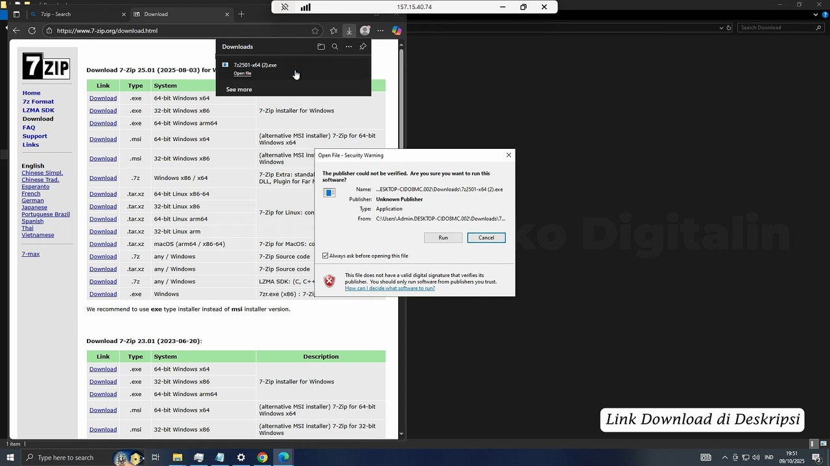Close the 7zip - Search tab
This screenshot has height=466, width=830.
click(124, 14)
